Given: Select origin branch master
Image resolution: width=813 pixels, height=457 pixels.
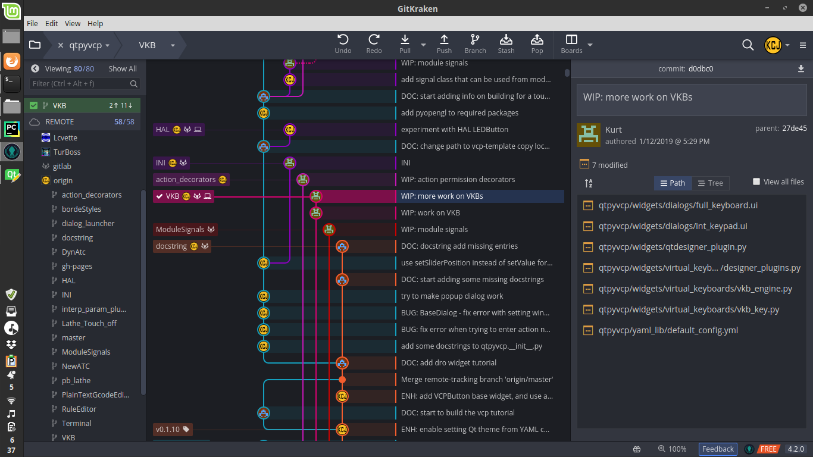Looking at the screenshot, I should 74,337.
